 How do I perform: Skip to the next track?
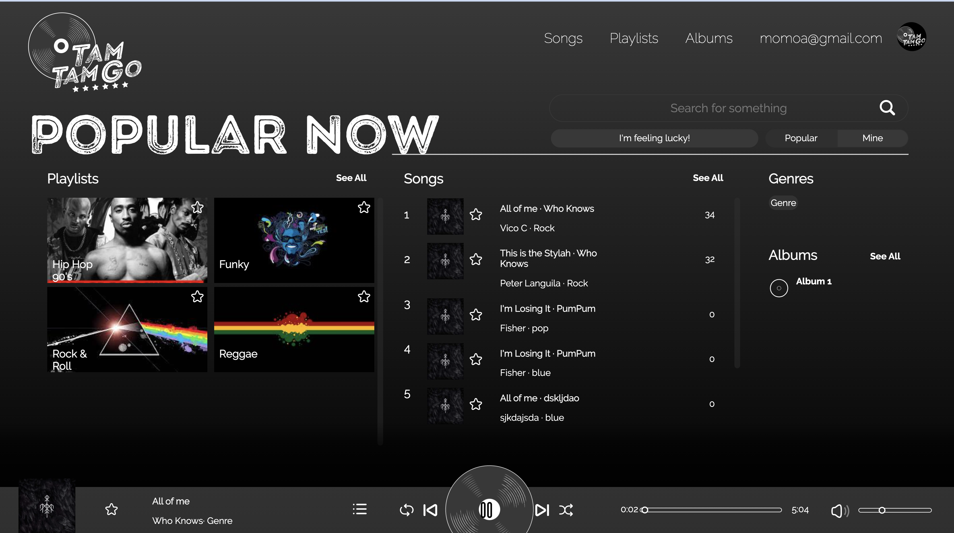542,510
